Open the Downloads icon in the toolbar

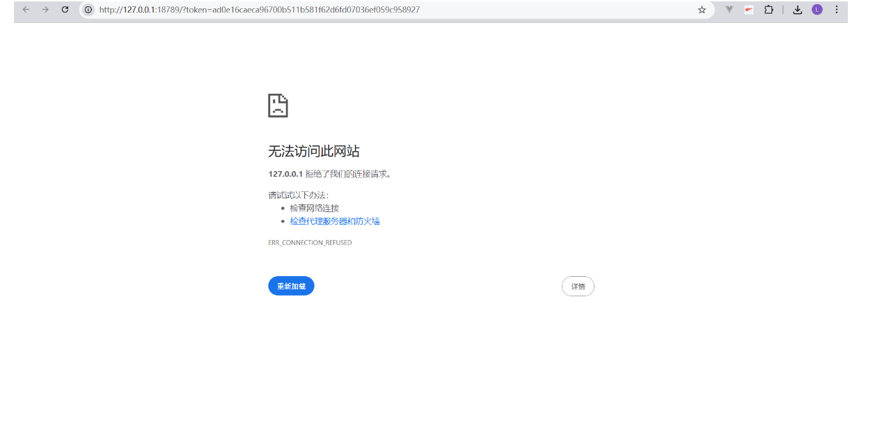pos(797,10)
